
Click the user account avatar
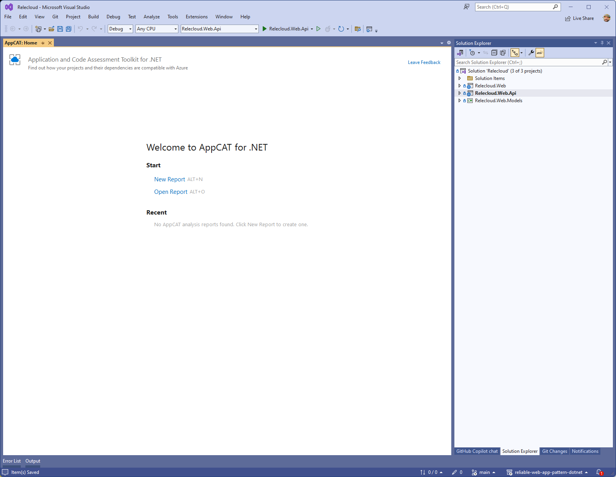pos(606,18)
